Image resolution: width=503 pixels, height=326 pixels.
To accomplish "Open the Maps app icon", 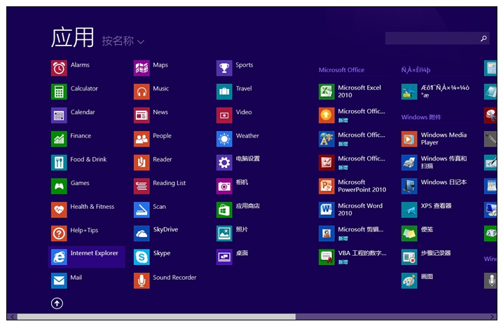I will point(142,68).
